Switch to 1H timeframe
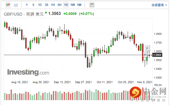170x105 pixels. [53, 5]
